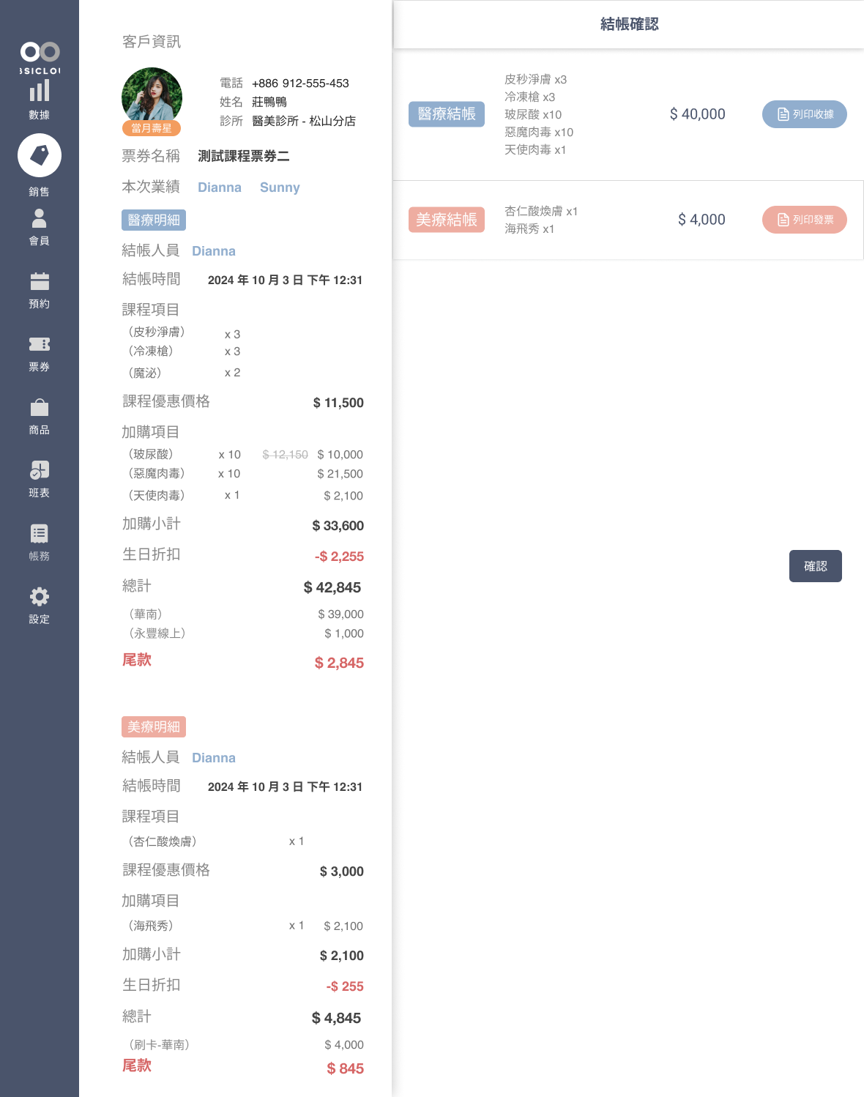This screenshot has width=864, height=1097.
Task: Open the 預約 calendar icon
Action: click(x=40, y=281)
